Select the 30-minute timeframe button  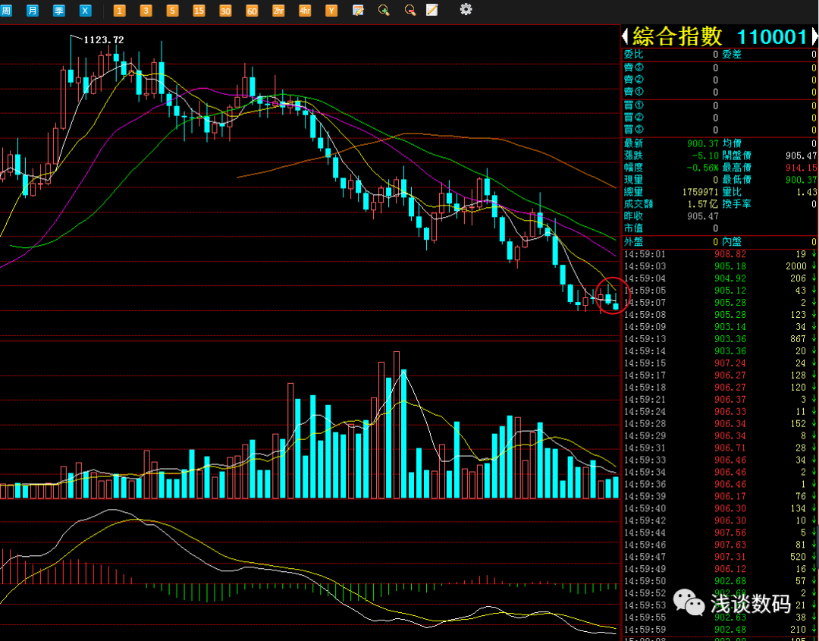[x=225, y=11]
